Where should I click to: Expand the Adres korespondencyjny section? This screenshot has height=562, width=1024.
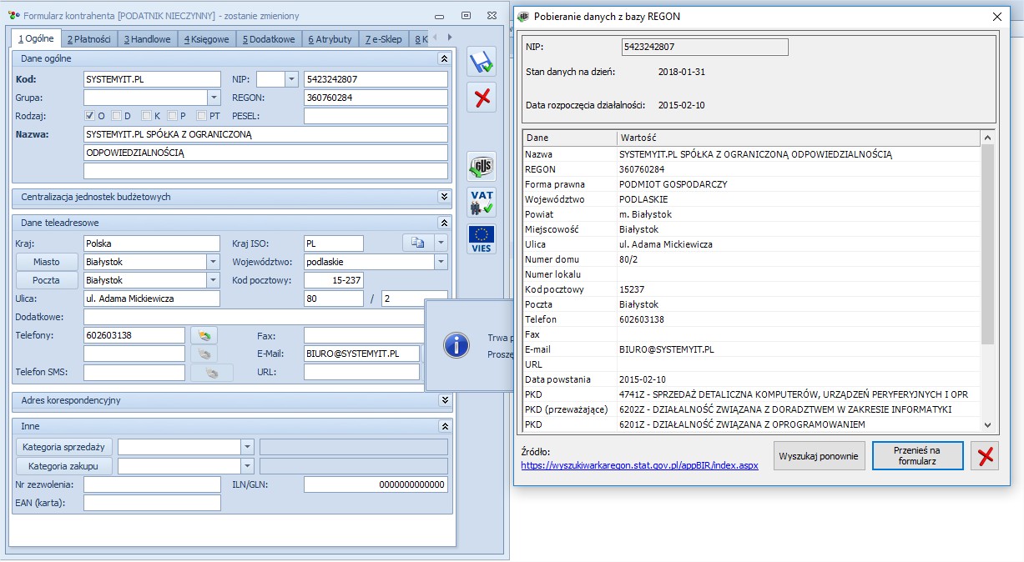click(444, 400)
